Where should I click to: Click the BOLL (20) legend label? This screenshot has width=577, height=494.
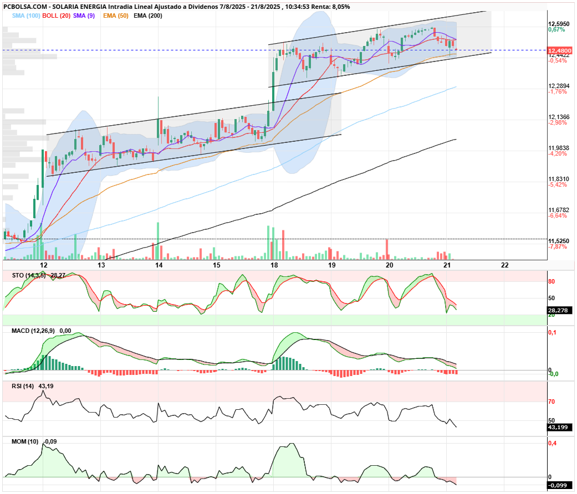57,16
